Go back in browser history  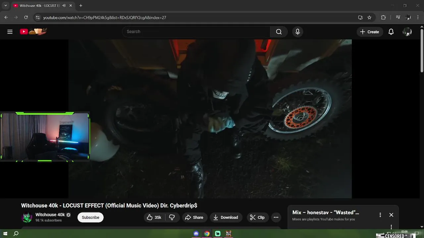point(6,18)
